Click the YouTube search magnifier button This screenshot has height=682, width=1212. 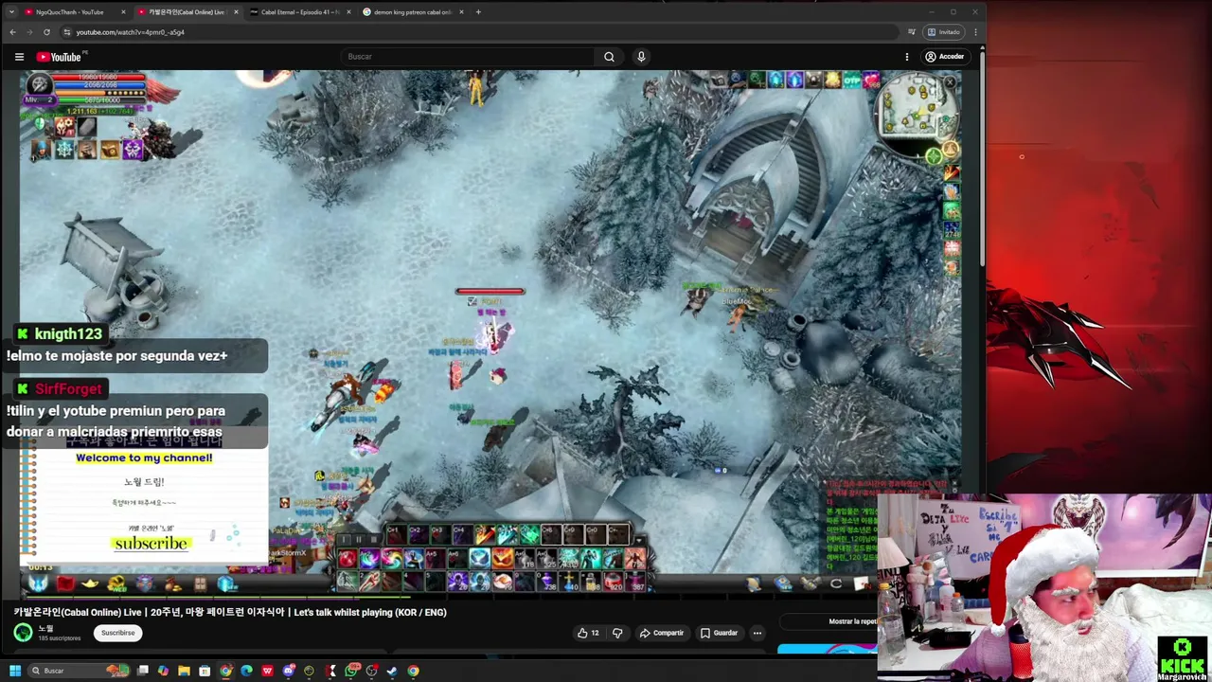pos(609,57)
